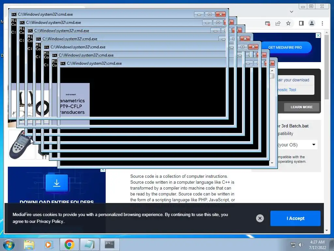The height and width of the screenshot is (251, 334).
Task: Open the Notepad taskbar item
Action: (x=89, y=244)
